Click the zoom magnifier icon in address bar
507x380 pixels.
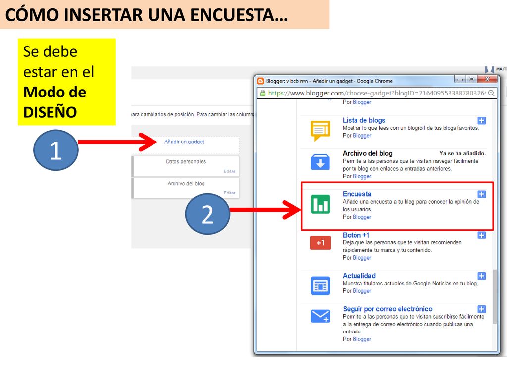pyautogui.click(x=491, y=93)
